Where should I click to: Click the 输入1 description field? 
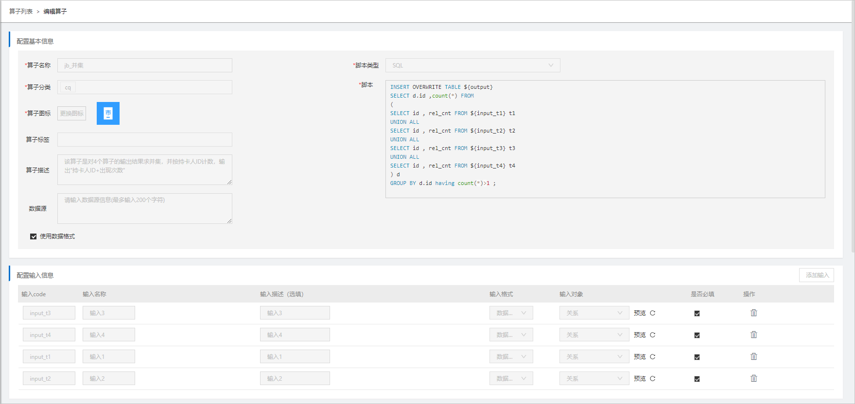click(295, 356)
